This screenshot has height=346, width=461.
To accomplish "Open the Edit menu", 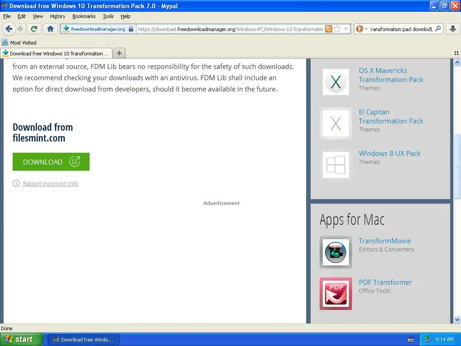I will pyautogui.click(x=22, y=16).
